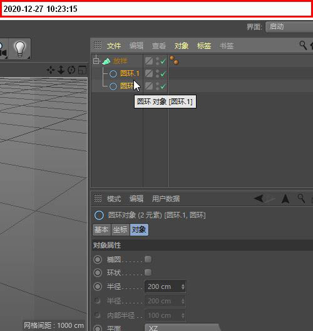Toggle the green enable checkmark for 圆环.1
This screenshot has height=331, width=313.
[x=163, y=74]
